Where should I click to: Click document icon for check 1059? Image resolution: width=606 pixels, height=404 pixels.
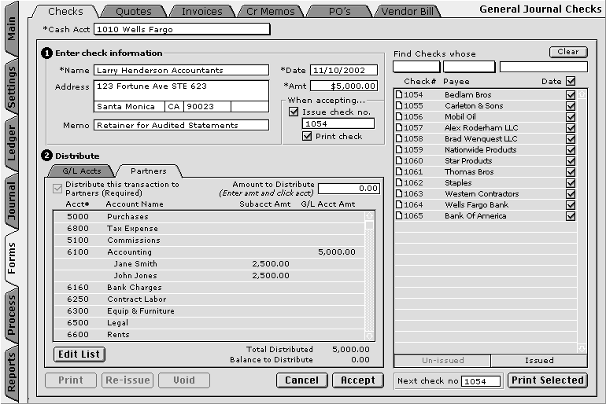point(399,149)
